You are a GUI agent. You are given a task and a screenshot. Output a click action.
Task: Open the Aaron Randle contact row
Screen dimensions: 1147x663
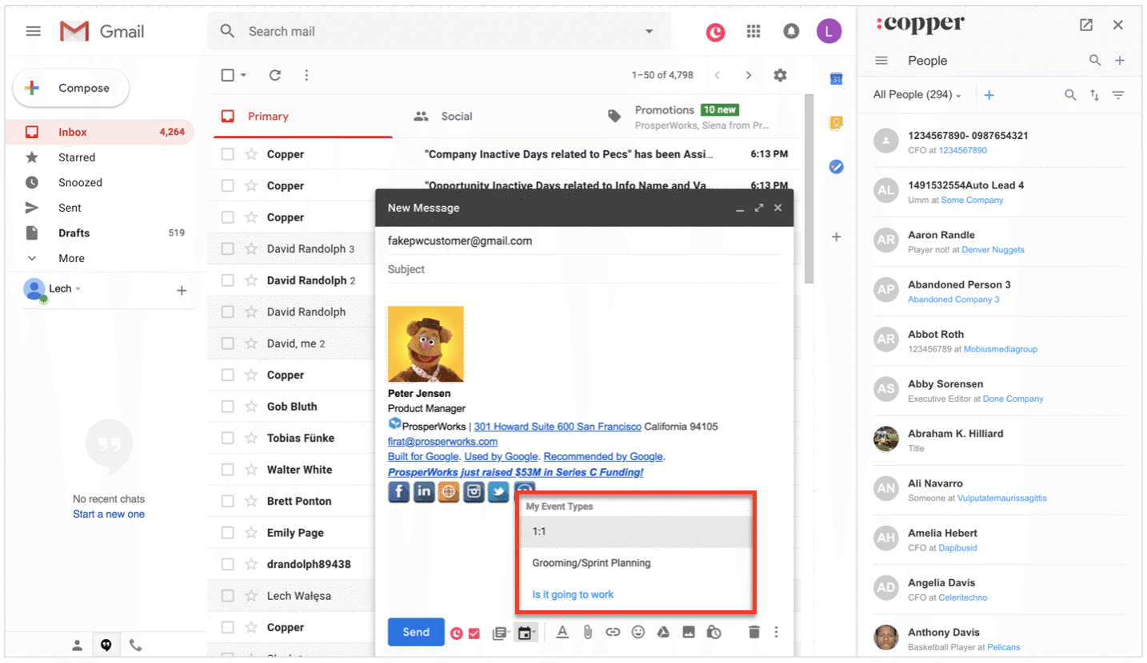tap(1000, 242)
